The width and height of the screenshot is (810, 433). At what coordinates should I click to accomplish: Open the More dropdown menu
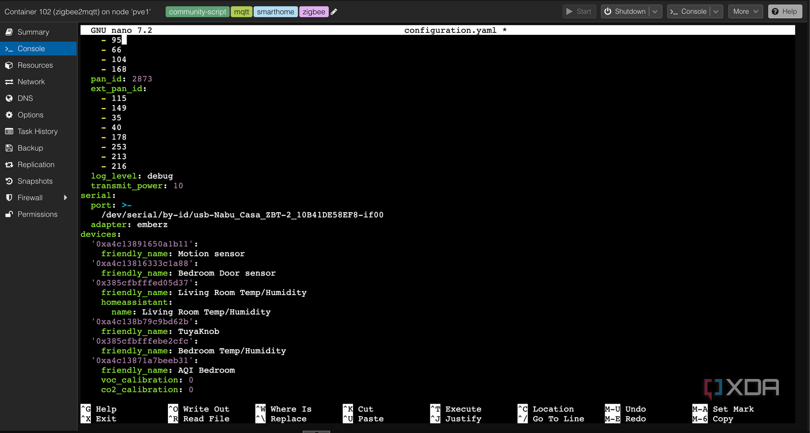pyautogui.click(x=745, y=11)
